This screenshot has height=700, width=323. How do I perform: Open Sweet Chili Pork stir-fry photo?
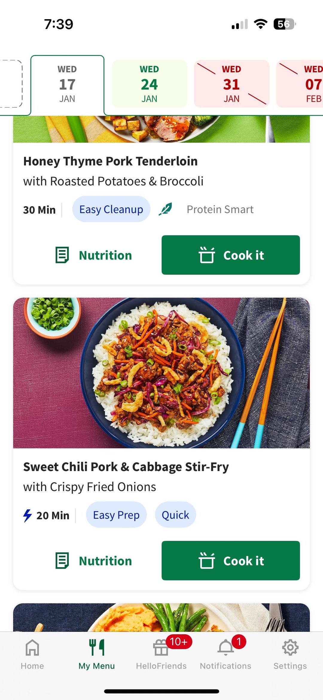(x=161, y=373)
